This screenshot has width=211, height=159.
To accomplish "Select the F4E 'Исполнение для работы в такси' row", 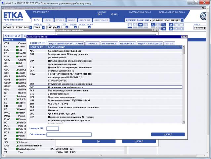I will [x=105, y=87].
